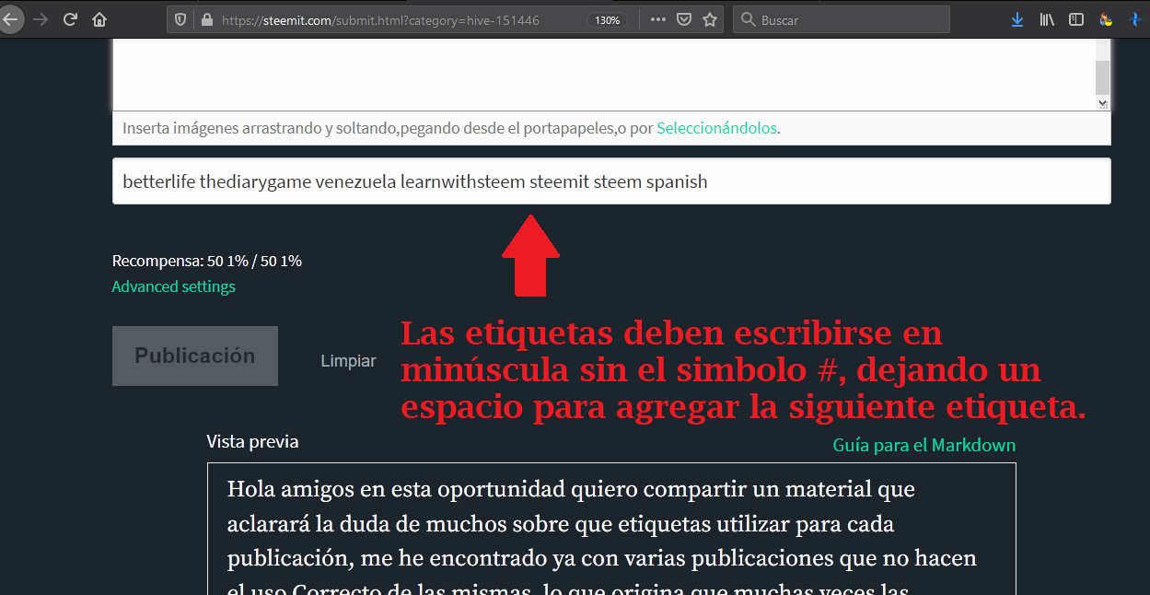
Task: Save page to Pocket icon
Action: (x=683, y=19)
